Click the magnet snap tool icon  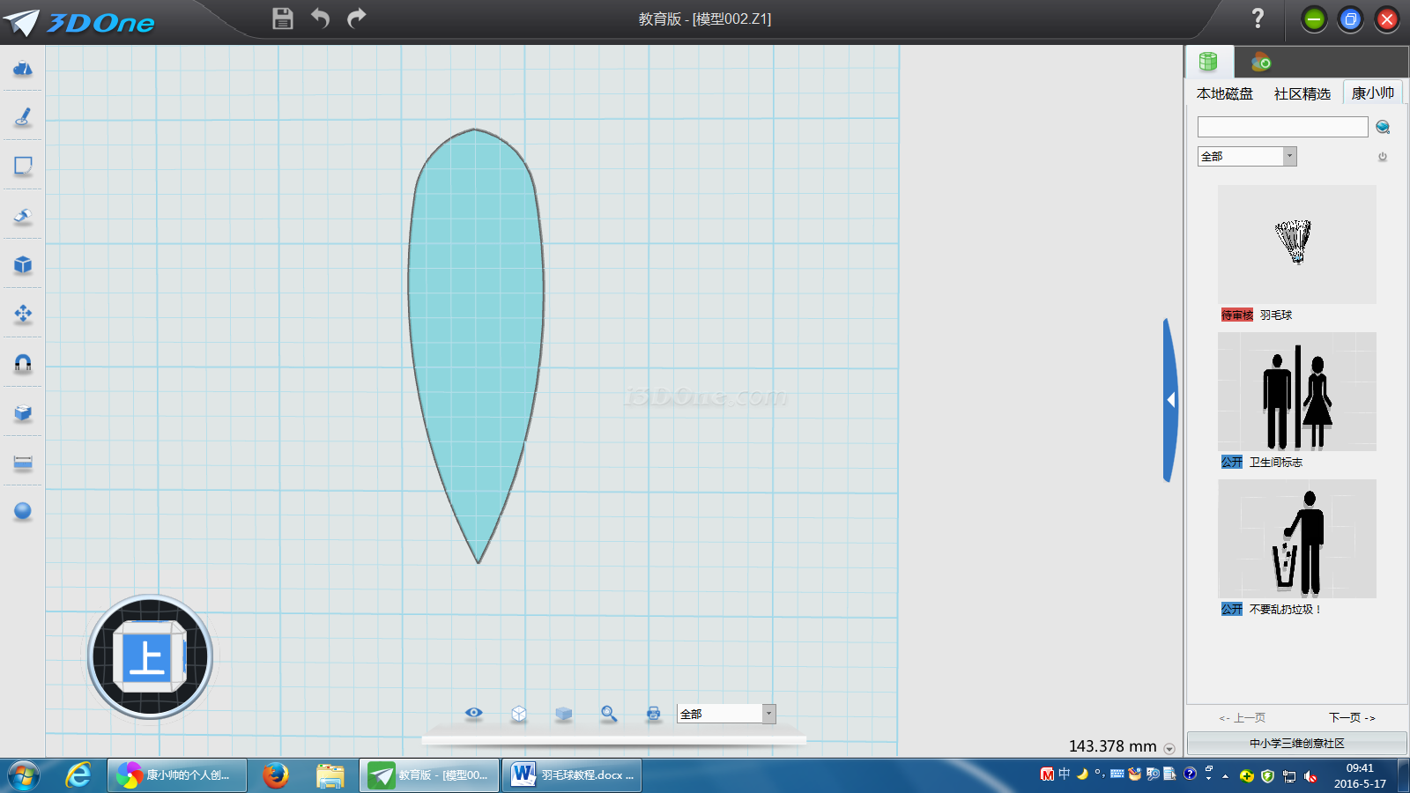[23, 363]
